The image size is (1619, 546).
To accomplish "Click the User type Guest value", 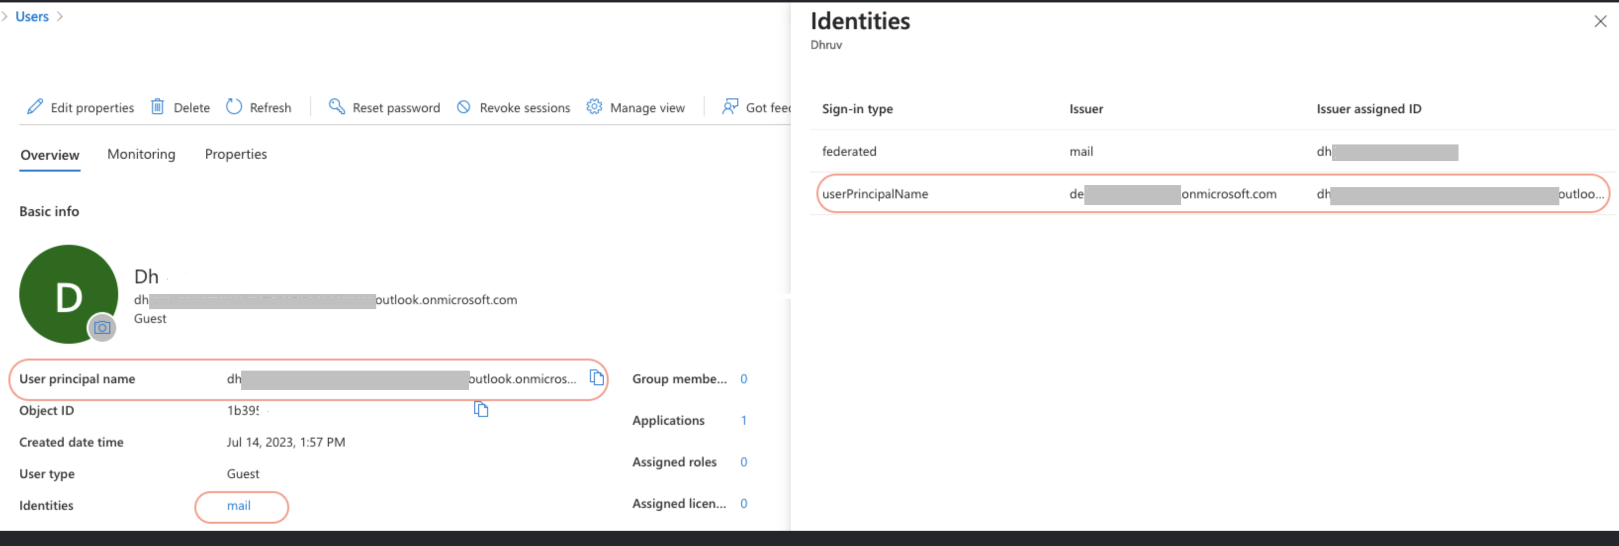I will [243, 474].
